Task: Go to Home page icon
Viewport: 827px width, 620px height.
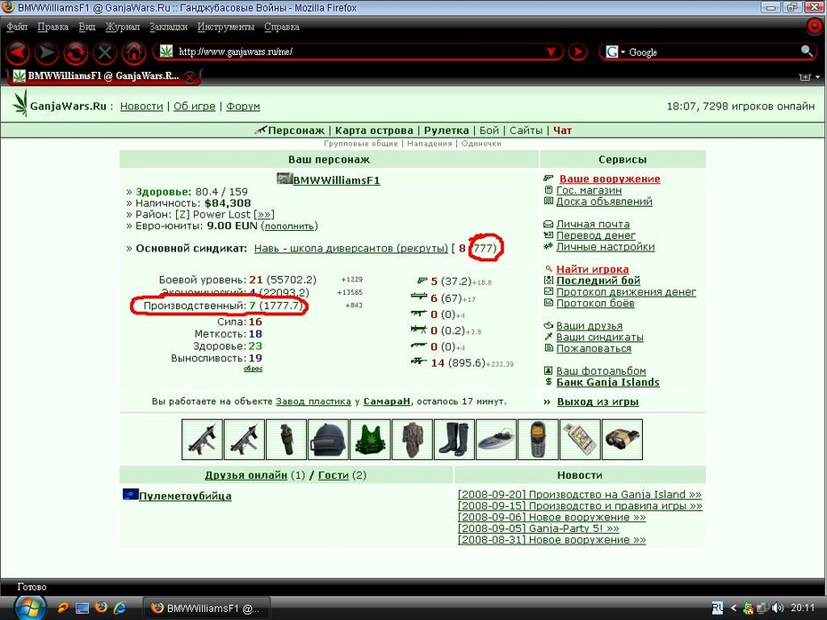Action: coord(133,52)
